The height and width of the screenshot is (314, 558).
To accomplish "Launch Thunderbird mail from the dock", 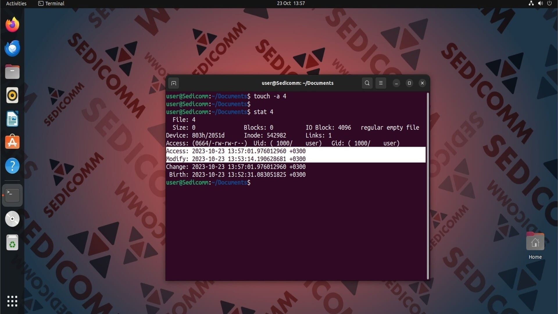I will pyautogui.click(x=12, y=48).
